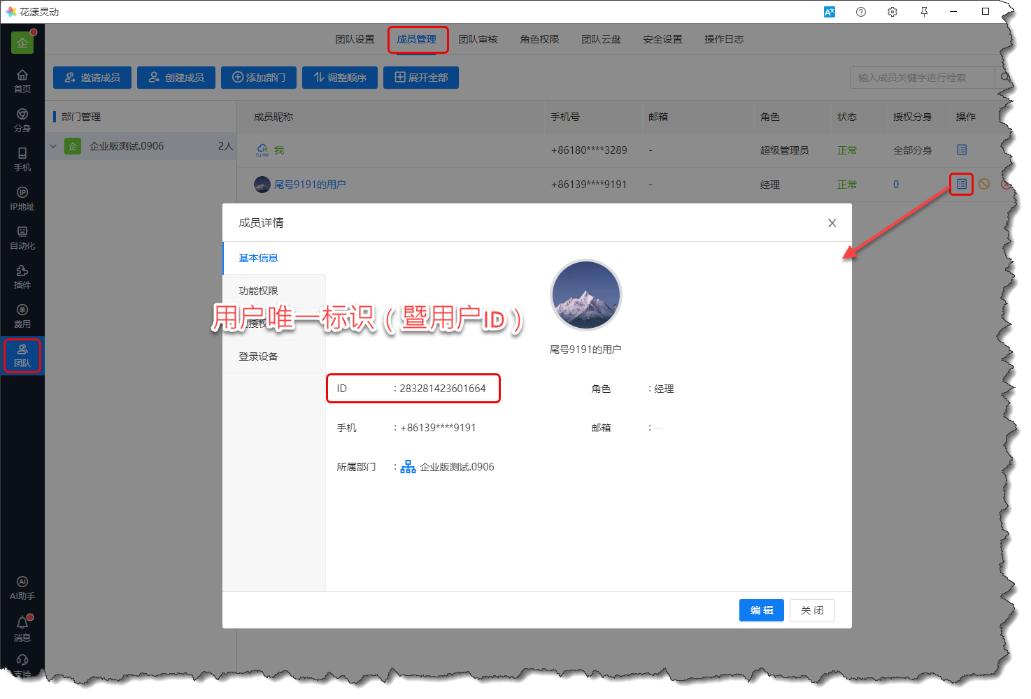Click the search magnifier icon

[1005, 78]
